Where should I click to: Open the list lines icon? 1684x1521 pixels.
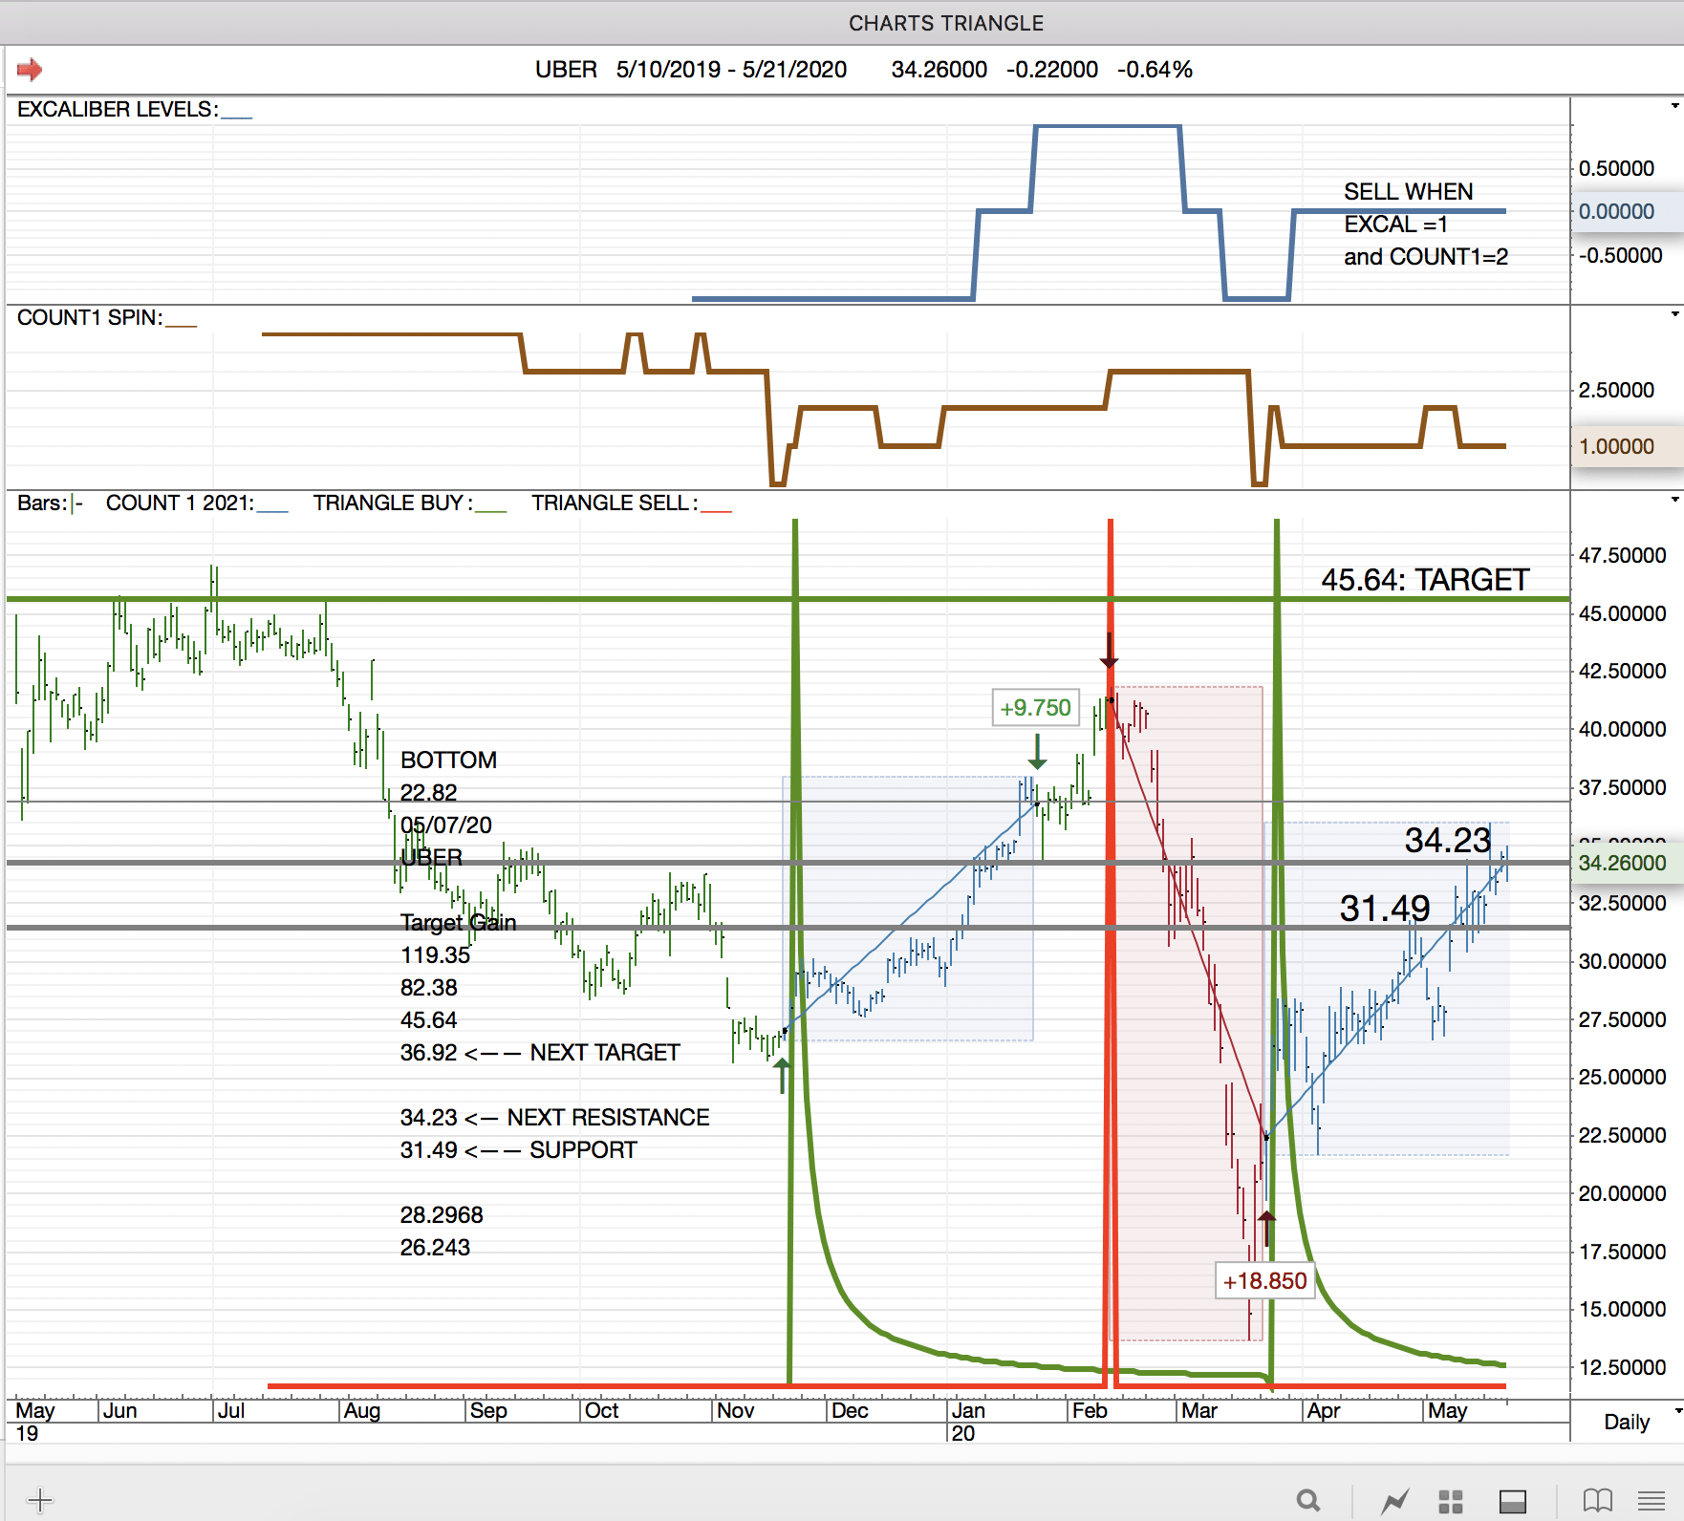pyautogui.click(x=1652, y=1501)
